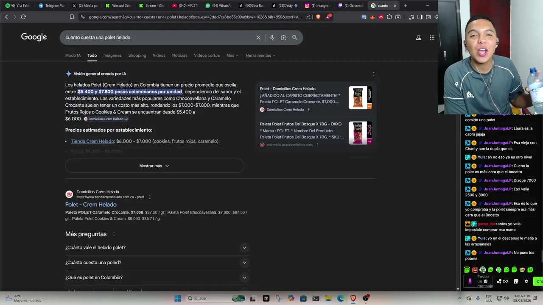Switch to Imágenes results tab
The height and width of the screenshot is (305, 543).
pyautogui.click(x=112, y=55)
